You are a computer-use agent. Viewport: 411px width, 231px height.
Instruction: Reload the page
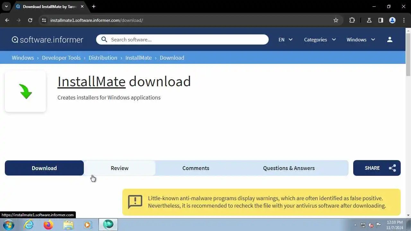click(30, 20)
